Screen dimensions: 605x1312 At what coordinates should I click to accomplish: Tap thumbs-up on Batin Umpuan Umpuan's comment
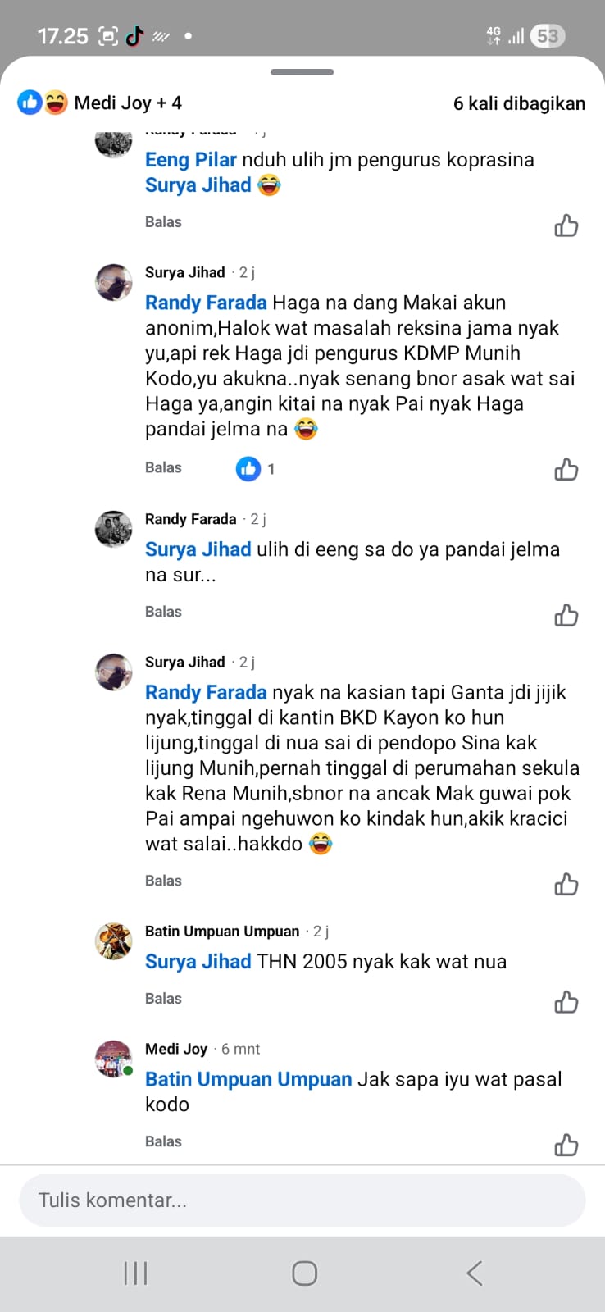click(x=566, y=1002)
